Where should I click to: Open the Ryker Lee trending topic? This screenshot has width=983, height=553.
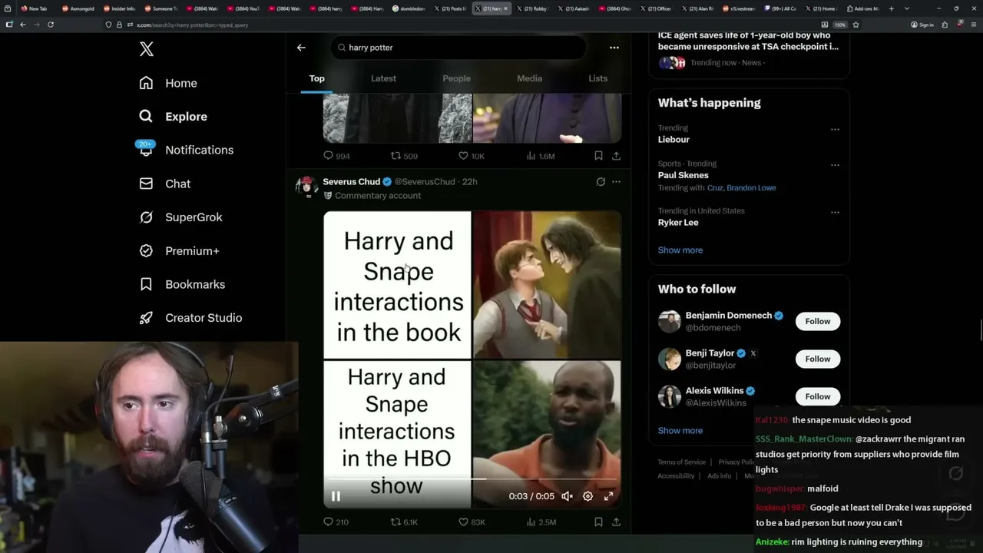tap(678, 223)
